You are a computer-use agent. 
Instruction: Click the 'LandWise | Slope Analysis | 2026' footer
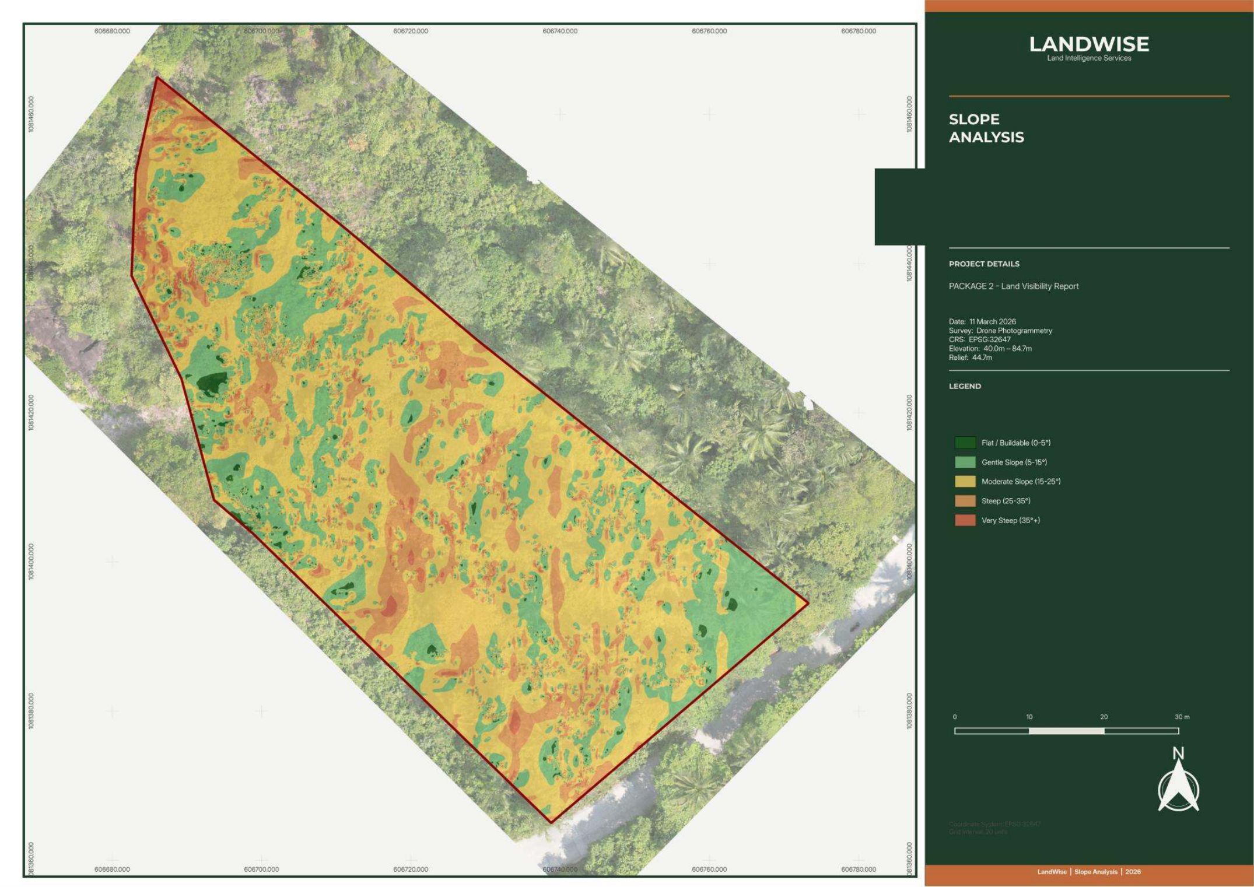[1089, 872]
